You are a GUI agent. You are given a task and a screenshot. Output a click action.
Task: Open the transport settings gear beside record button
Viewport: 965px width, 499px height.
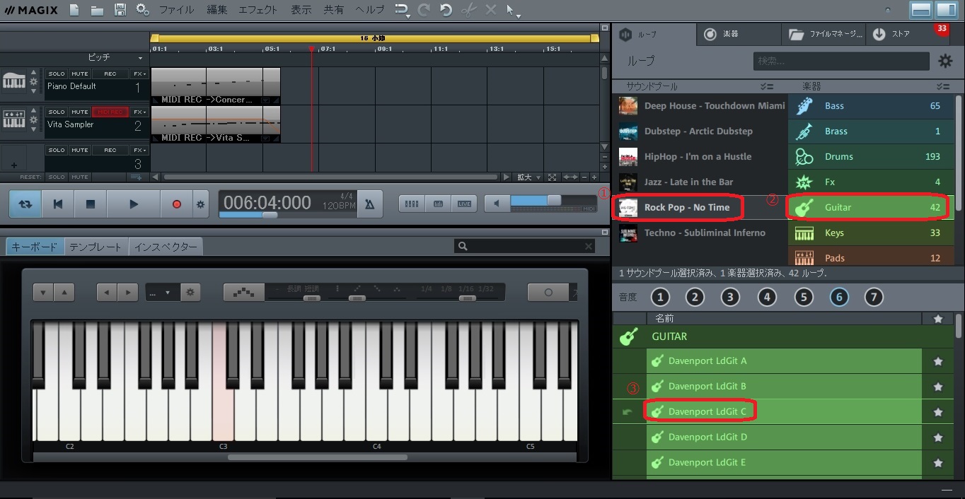click(201, 204)
